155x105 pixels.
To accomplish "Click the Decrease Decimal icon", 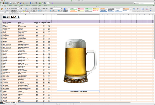I will click(x=61, y=11).
